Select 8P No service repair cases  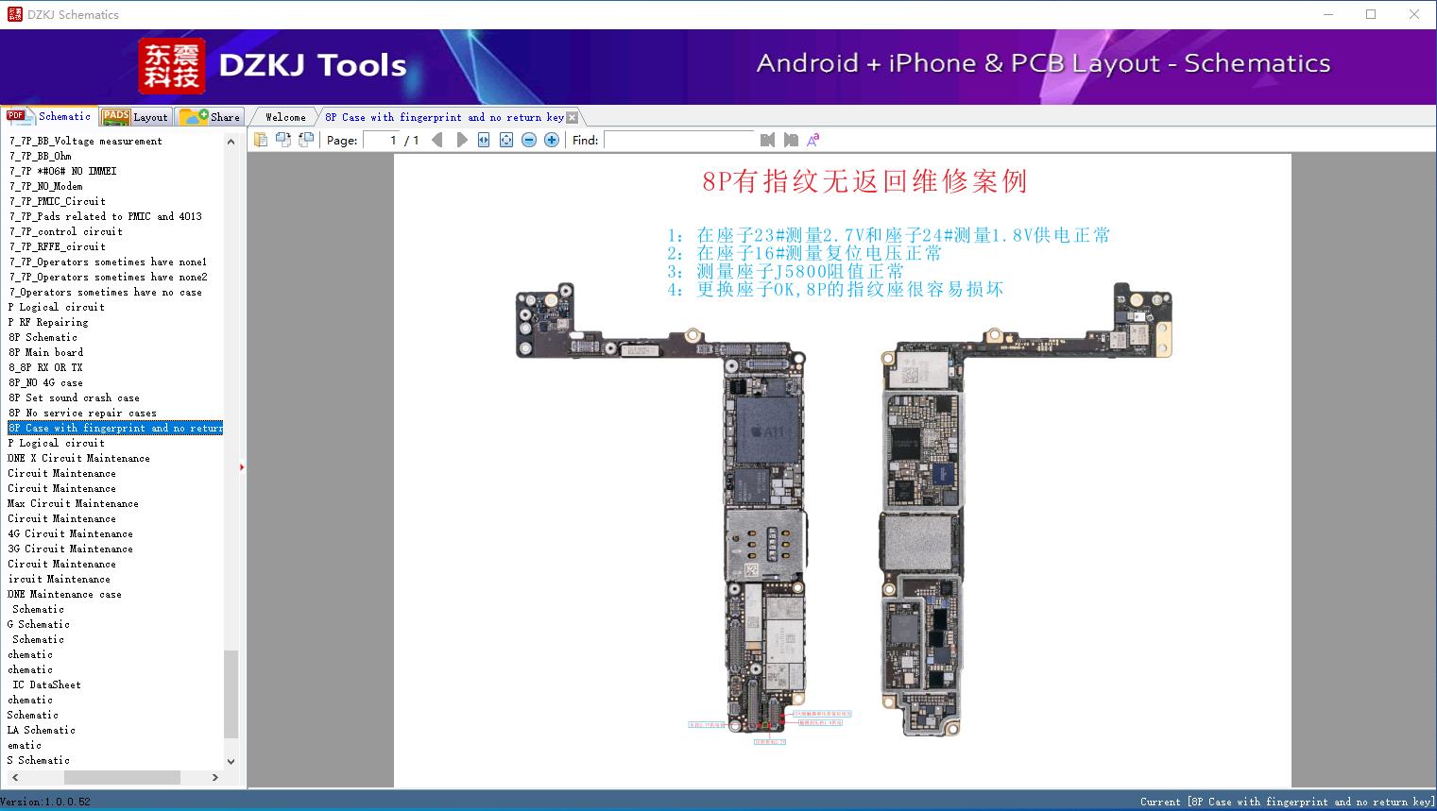[x=83, y=413]
